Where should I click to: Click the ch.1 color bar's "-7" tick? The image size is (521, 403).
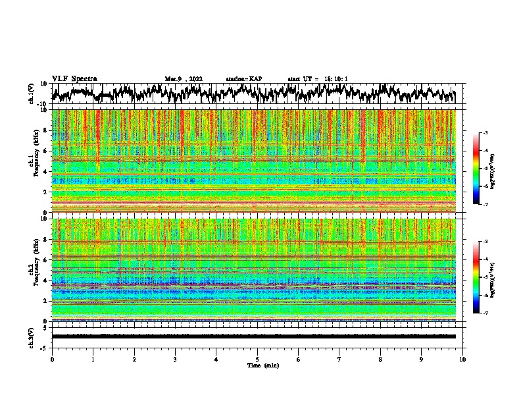[x=485, y=204]
